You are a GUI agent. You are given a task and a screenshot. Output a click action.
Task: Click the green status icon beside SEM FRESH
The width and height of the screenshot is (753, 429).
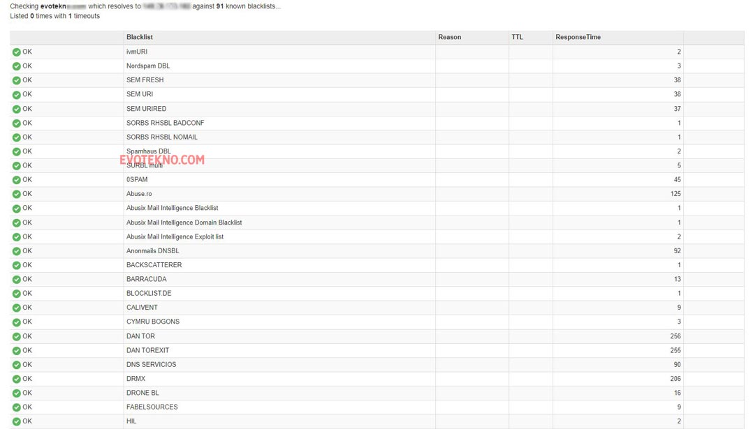pos(16,80)
